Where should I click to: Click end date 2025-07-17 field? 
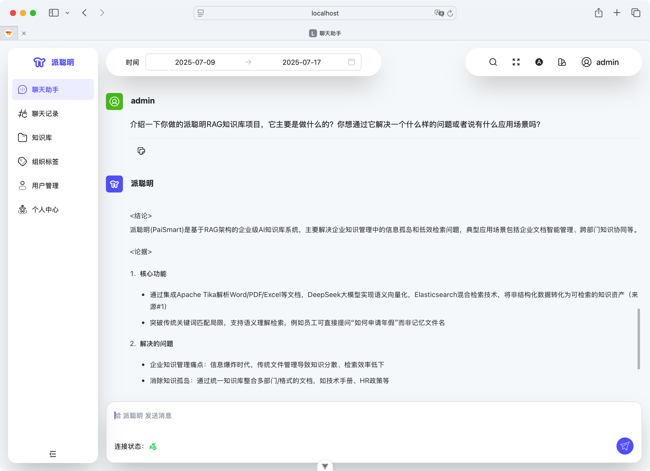[x=302, y=62]
